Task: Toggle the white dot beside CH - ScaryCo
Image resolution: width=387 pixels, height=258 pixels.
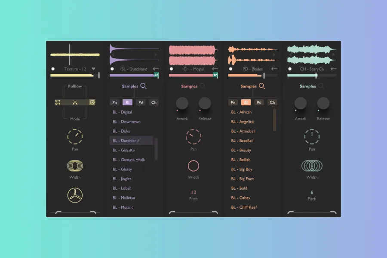Action: pyautogui.click(x=290, y=69)
